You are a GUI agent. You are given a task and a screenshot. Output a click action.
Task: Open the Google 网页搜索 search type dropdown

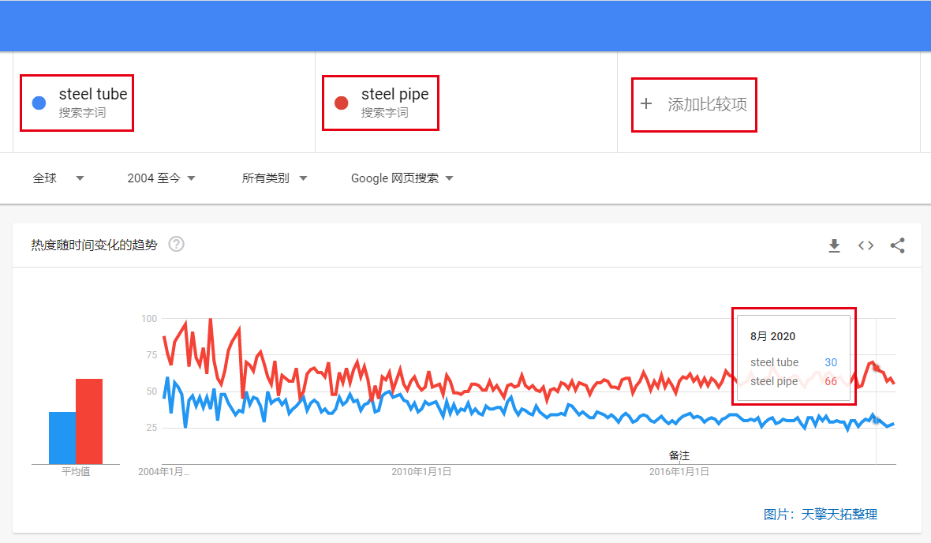(x=402, y=178)
